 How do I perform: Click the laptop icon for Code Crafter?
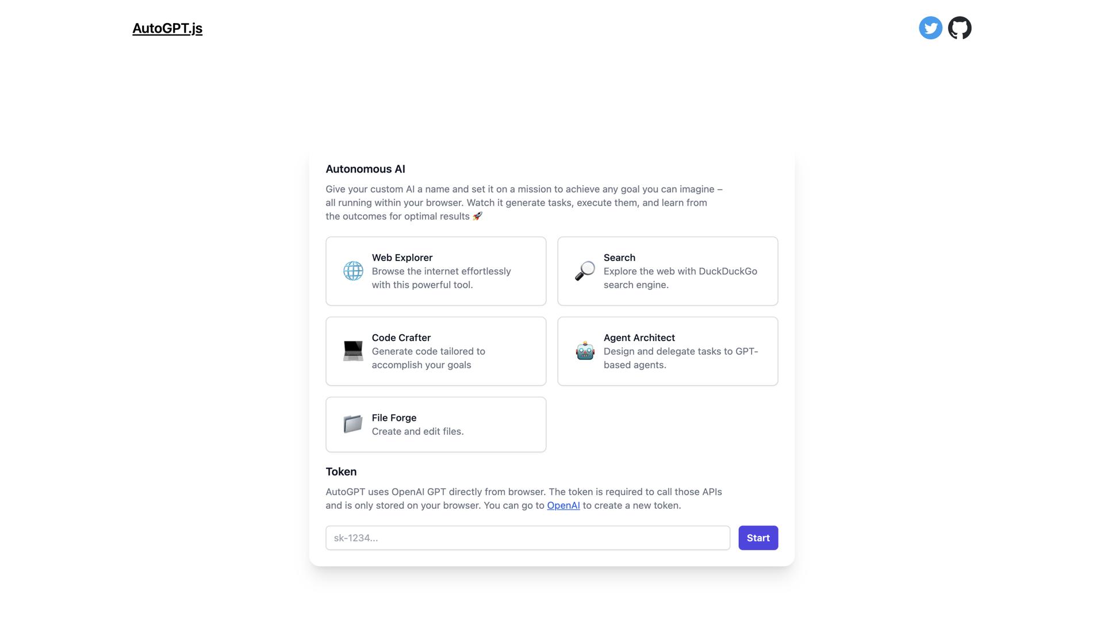coord(353,351)
